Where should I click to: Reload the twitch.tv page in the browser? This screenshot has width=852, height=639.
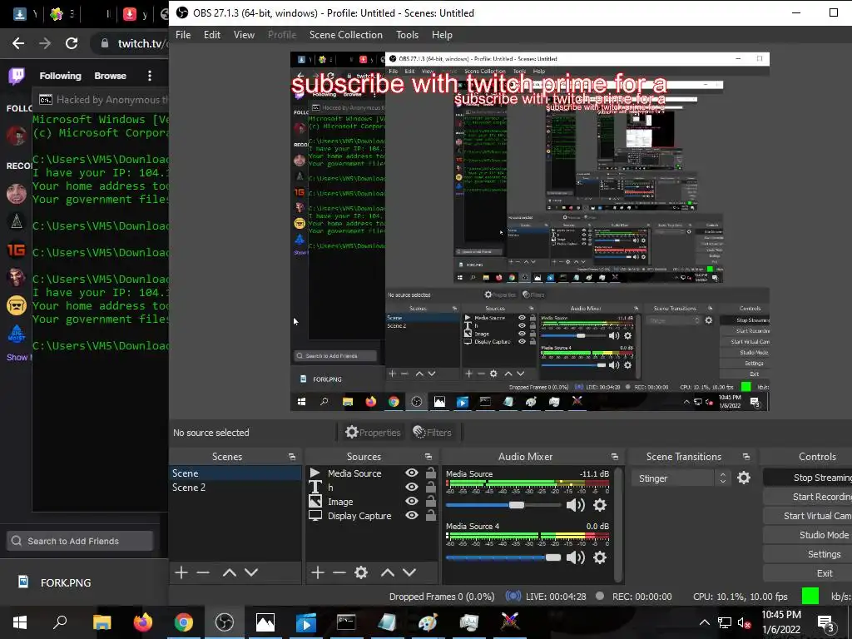[72, 43]
